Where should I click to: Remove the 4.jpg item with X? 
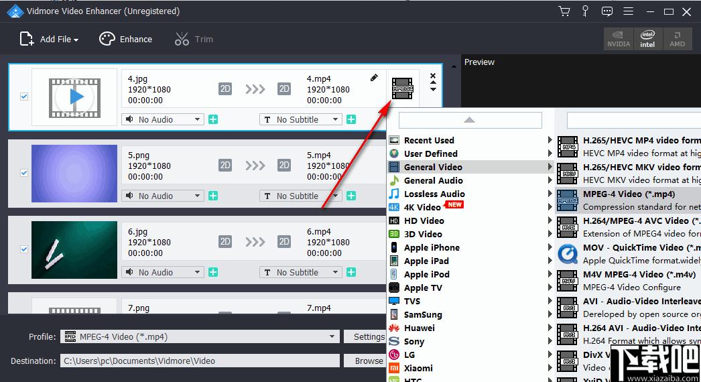coord(433,76)
